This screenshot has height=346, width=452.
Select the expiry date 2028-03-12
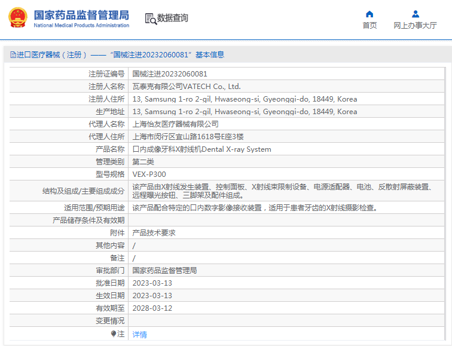(152, 308)
